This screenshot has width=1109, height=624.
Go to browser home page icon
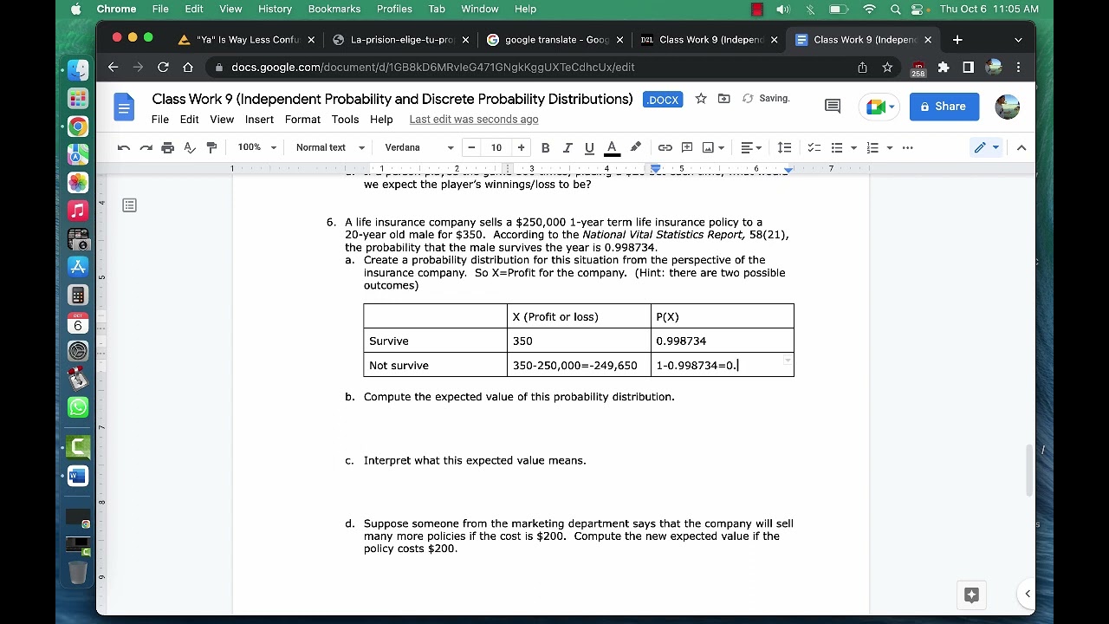coord(188,67)
